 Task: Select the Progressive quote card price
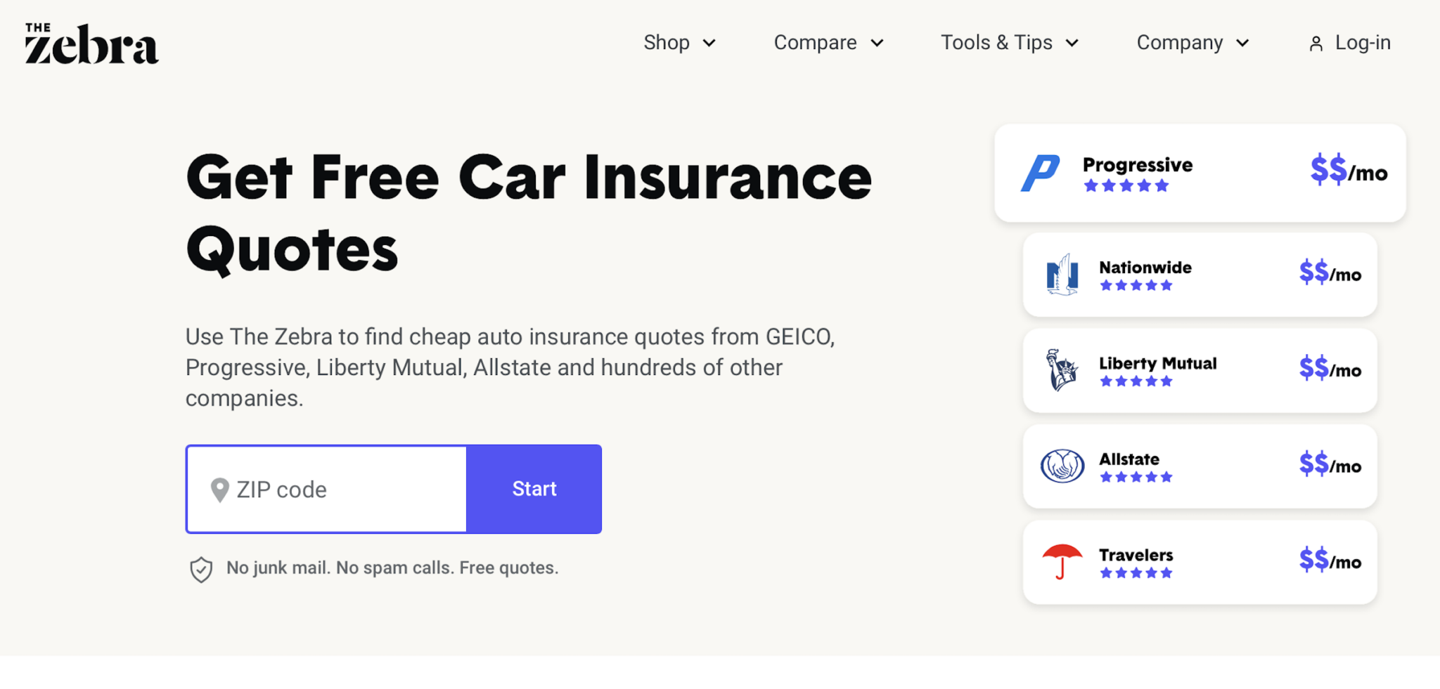point(1348,171)
